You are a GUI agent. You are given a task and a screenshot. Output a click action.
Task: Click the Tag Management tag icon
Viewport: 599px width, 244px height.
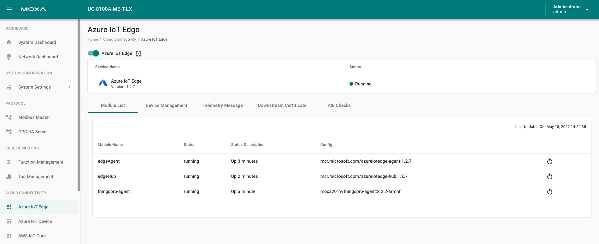(x=9, y=177)
